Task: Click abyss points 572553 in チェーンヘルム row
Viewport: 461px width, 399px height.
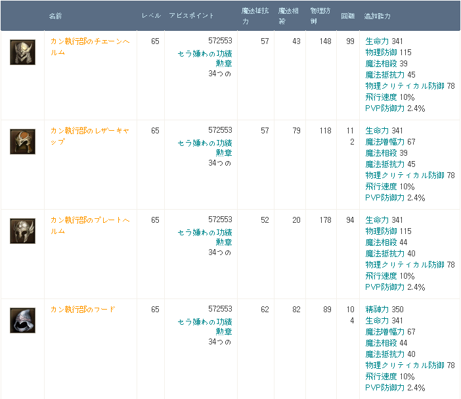Action: coord(220,41)
